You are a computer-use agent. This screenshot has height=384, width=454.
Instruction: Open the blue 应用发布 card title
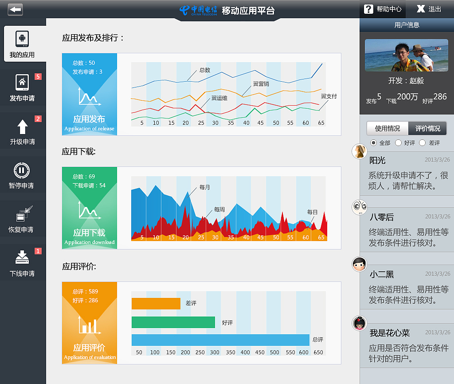[x=89, y=119]
